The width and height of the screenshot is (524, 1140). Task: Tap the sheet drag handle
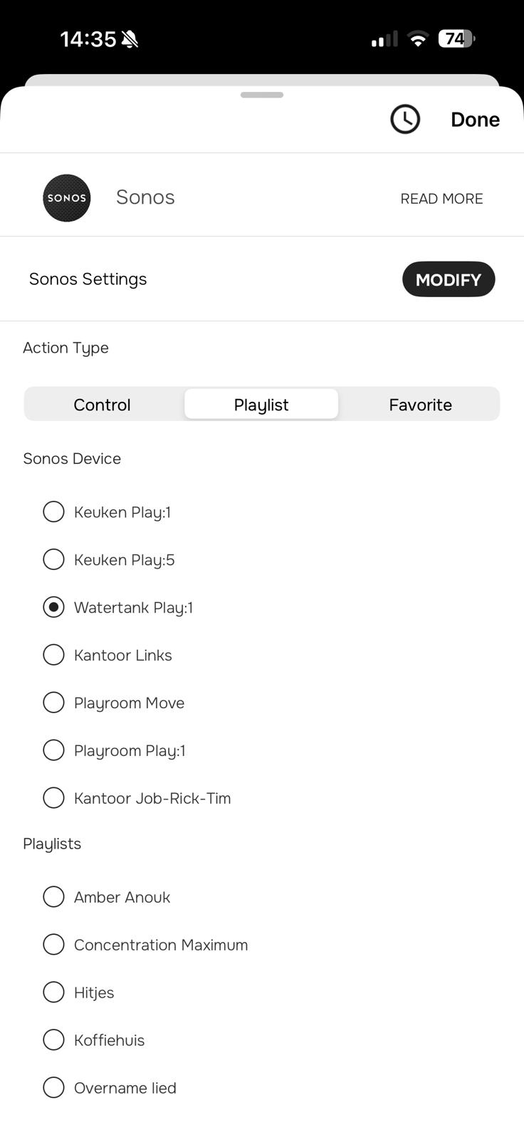[x=262, y=95]
